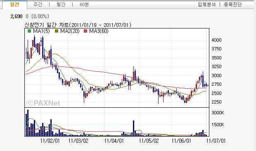Click the 2250 price axis label

(216, 102)
